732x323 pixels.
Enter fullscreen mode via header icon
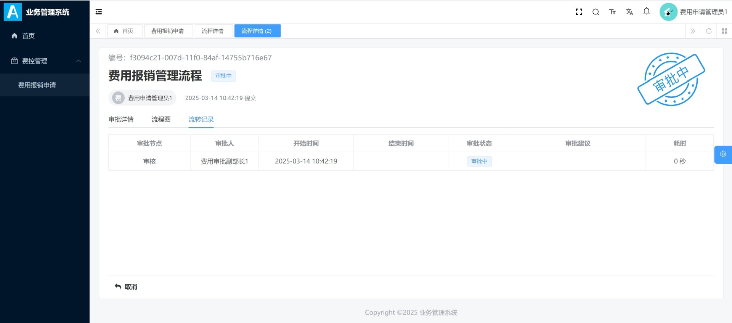coord(579,12)
